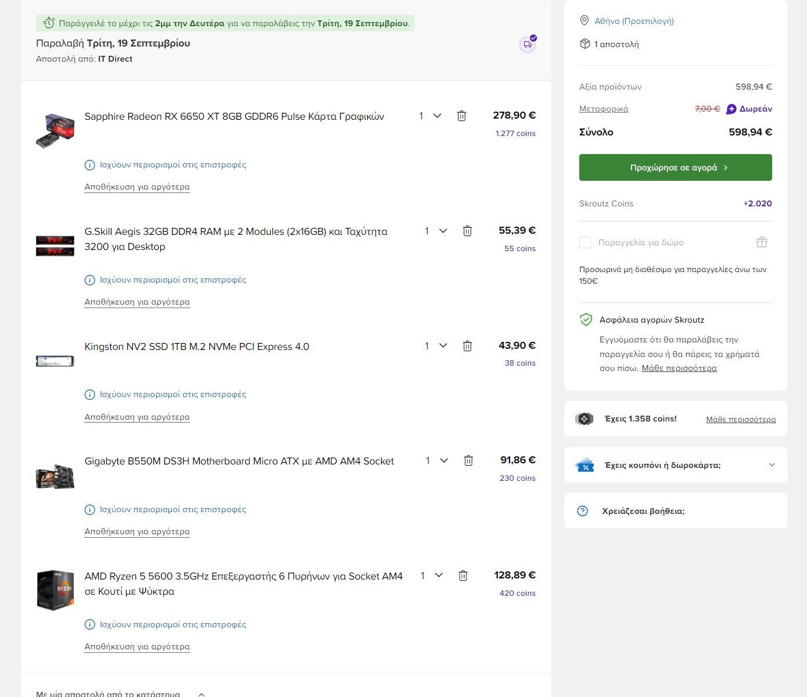Open return restrictions notice under AMD Ryzen

[173, 624]
